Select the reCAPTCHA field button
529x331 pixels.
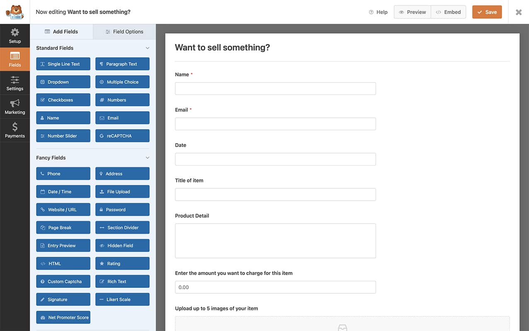[x=122, y=136]
